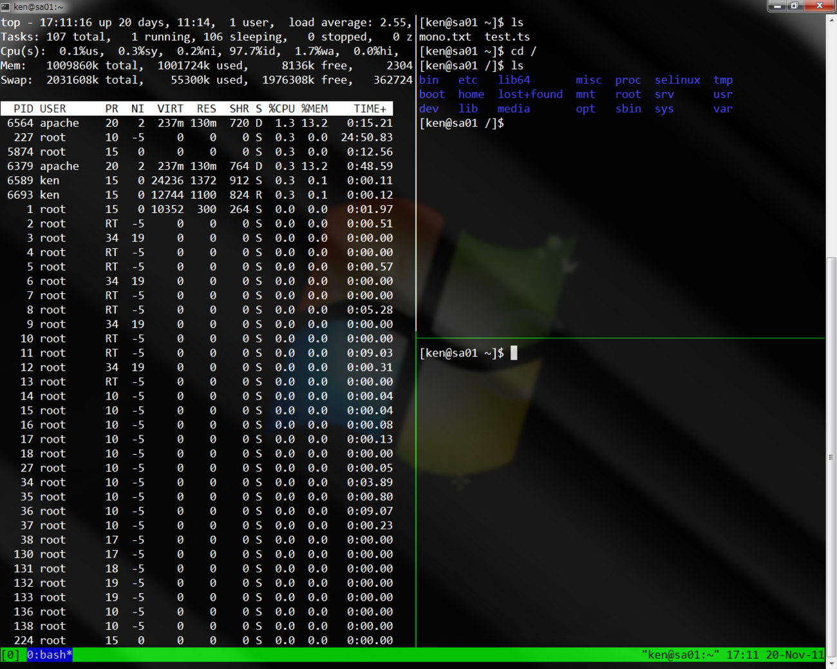The height and width of the screenshot is (669, 837).
Task: Click the [0] tmux session indicator
Action: coord(10,655)
